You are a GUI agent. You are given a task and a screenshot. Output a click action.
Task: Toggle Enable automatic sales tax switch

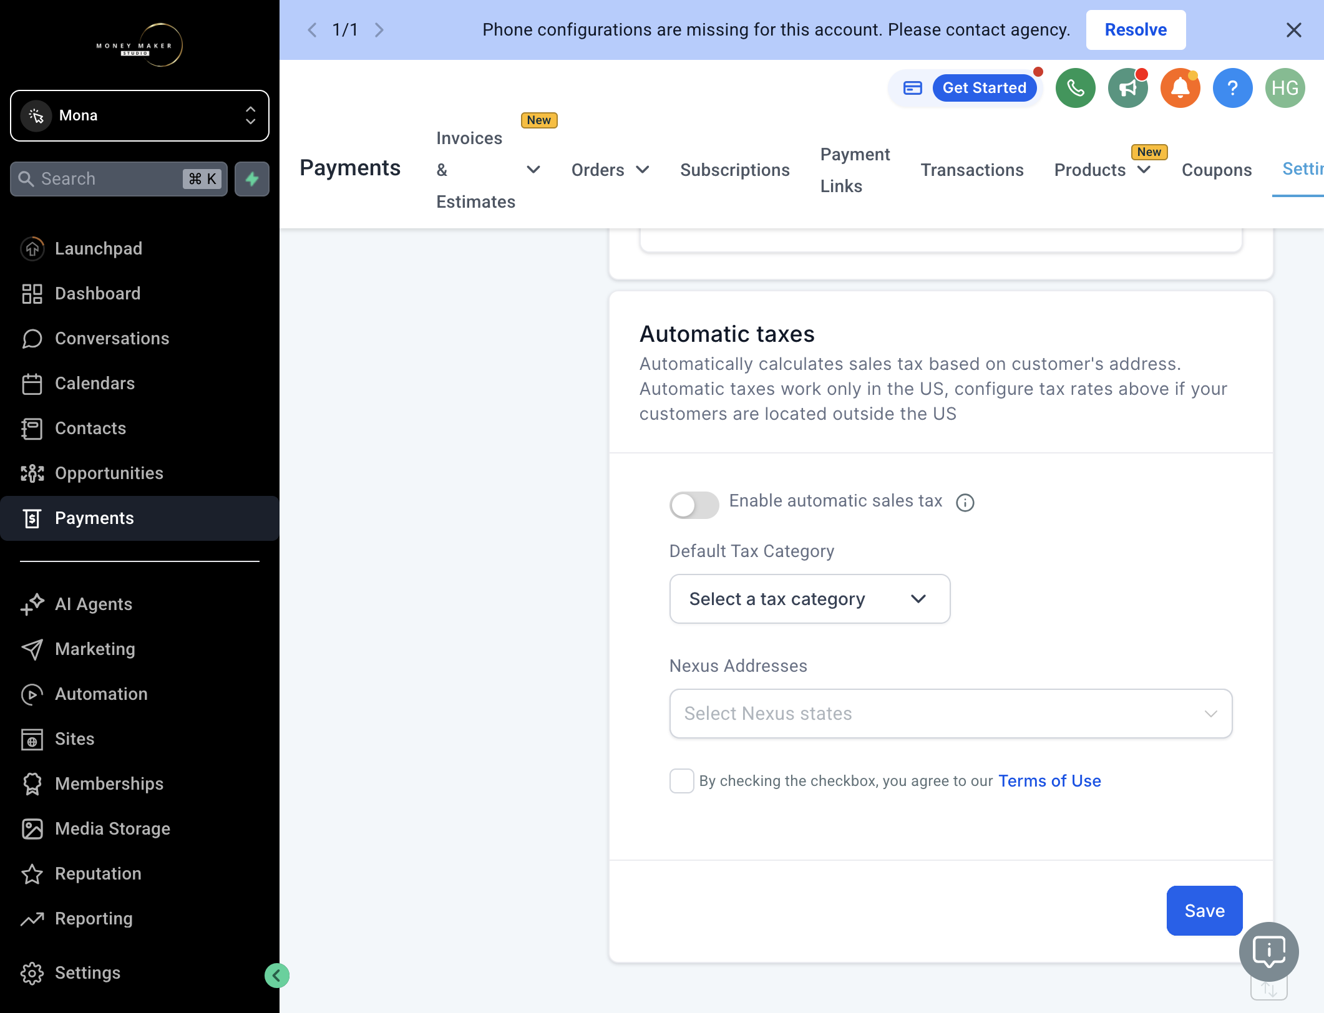[694, 505]
